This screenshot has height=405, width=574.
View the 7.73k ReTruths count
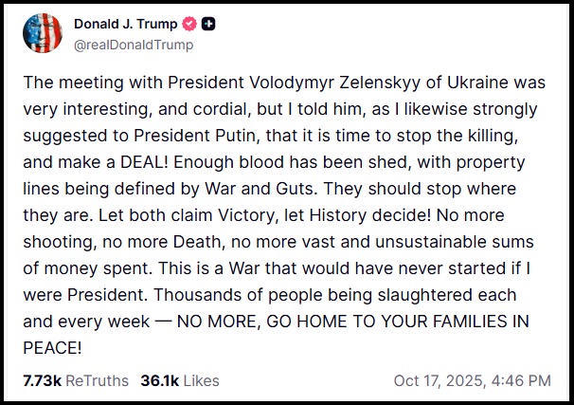tap(40, 380)
